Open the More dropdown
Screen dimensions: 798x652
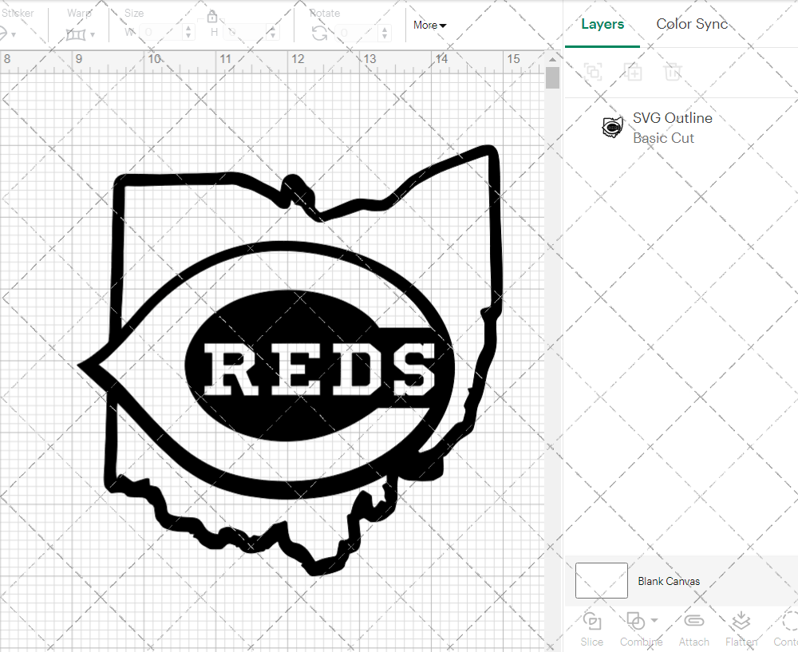click(x=429, y=25)
